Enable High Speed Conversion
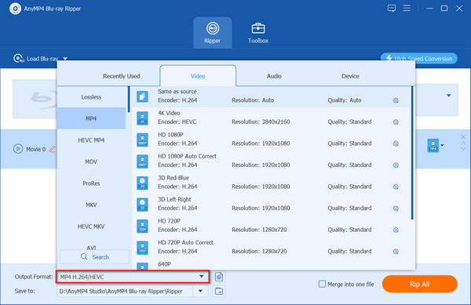The width and height of the screenshot is (471, 305). [x=419, y=59]
